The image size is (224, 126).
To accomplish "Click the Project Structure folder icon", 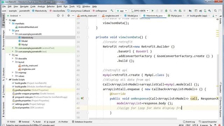I will tap(190, 11).
